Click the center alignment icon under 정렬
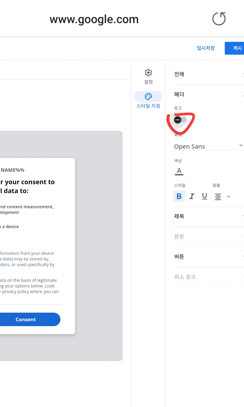The image size is (244, 407). pyautogui.click(x=218, y=196)
